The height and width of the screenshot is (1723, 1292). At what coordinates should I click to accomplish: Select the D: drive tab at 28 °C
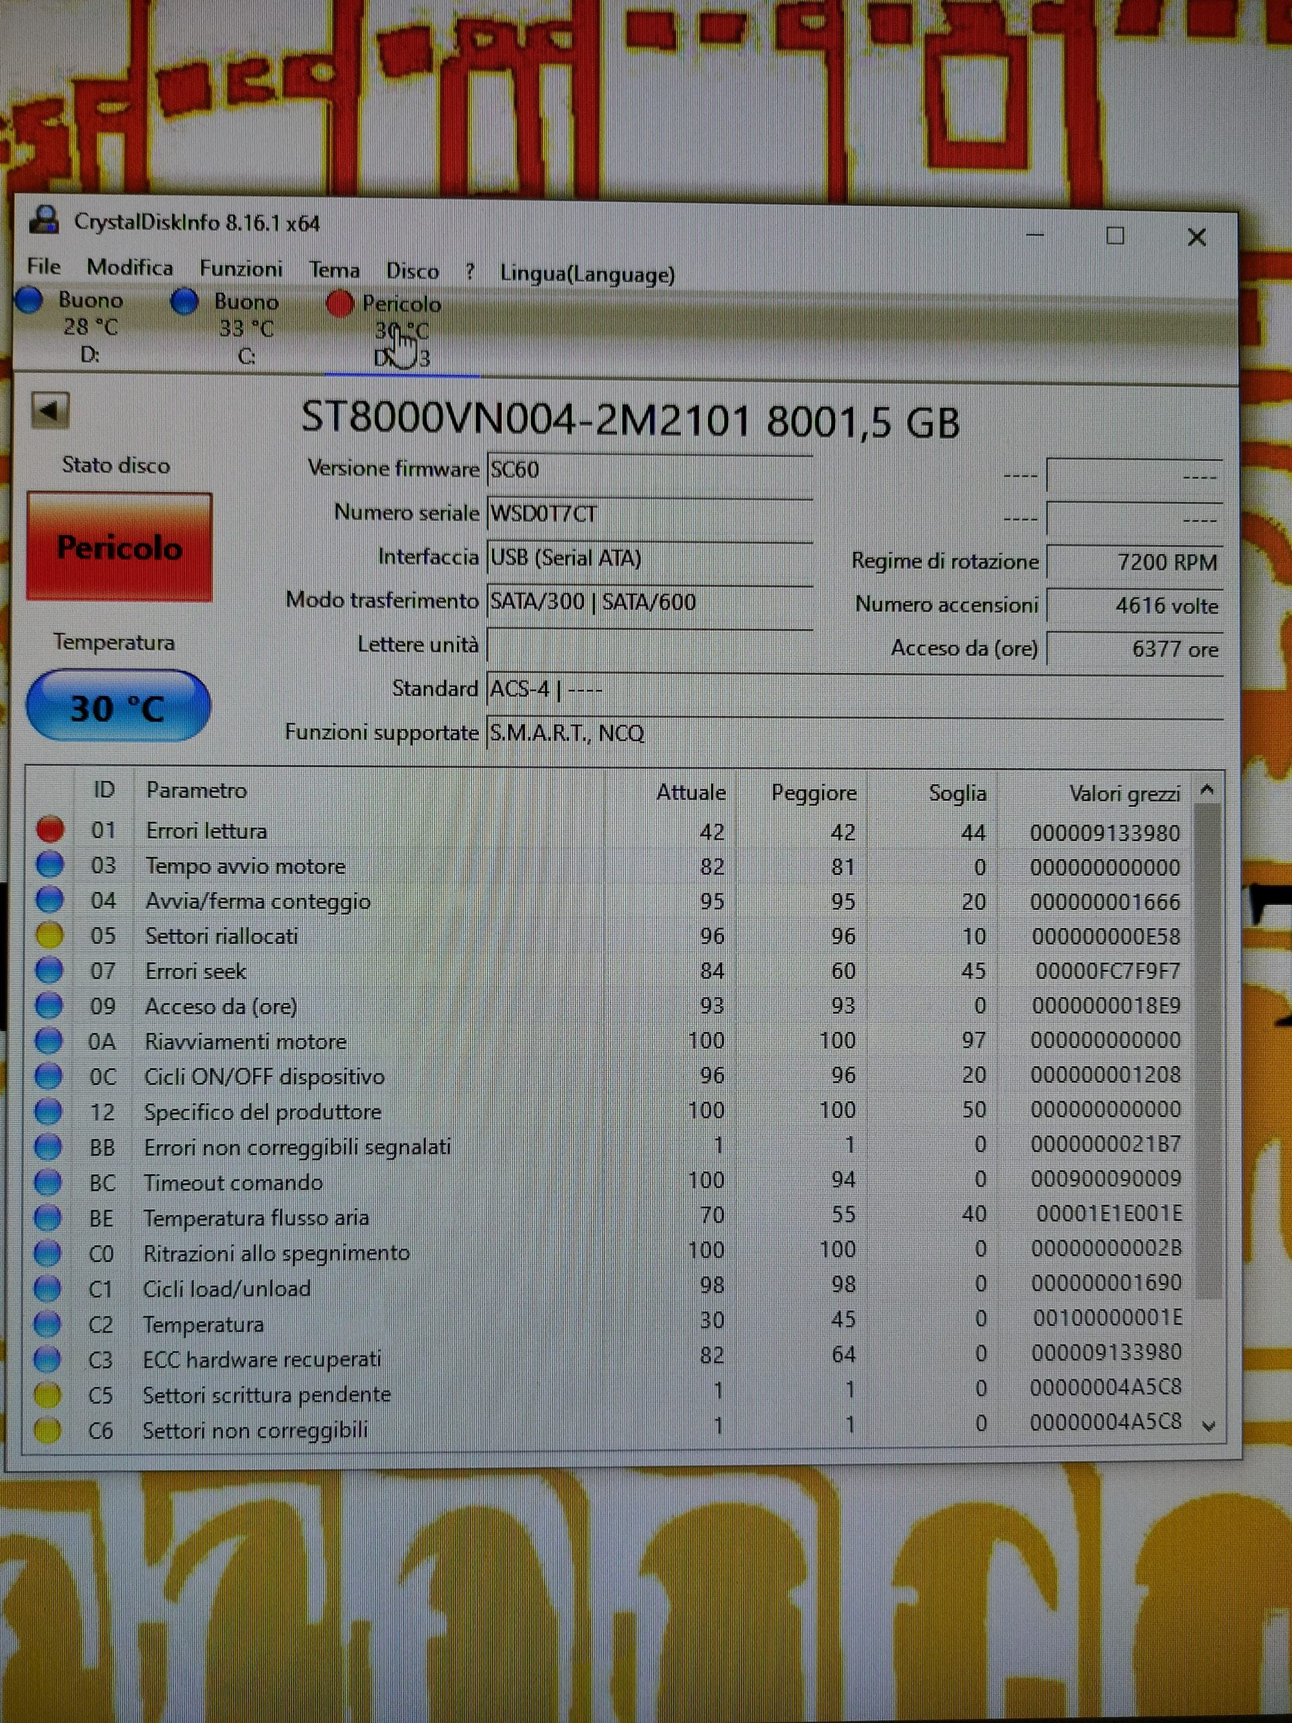(x=78, y=327)
